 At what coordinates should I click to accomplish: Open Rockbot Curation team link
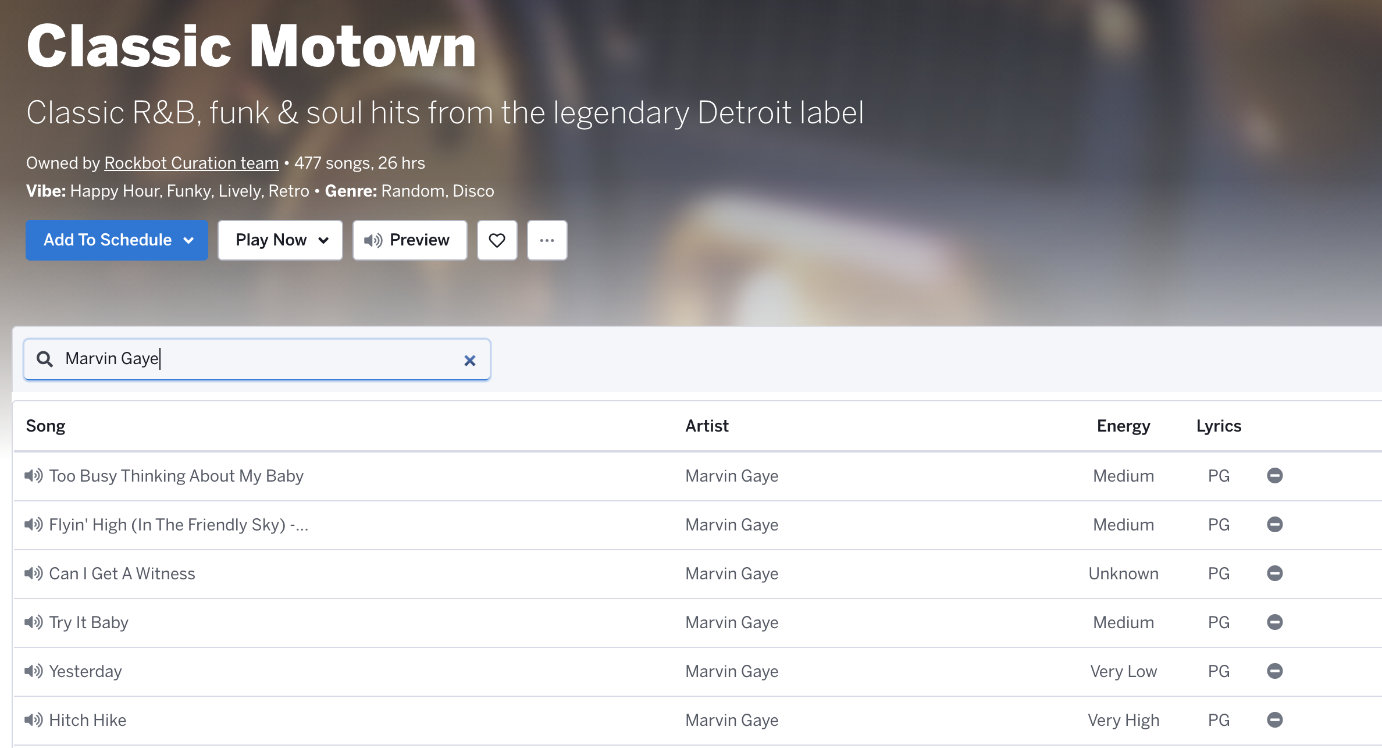[191, 163]
